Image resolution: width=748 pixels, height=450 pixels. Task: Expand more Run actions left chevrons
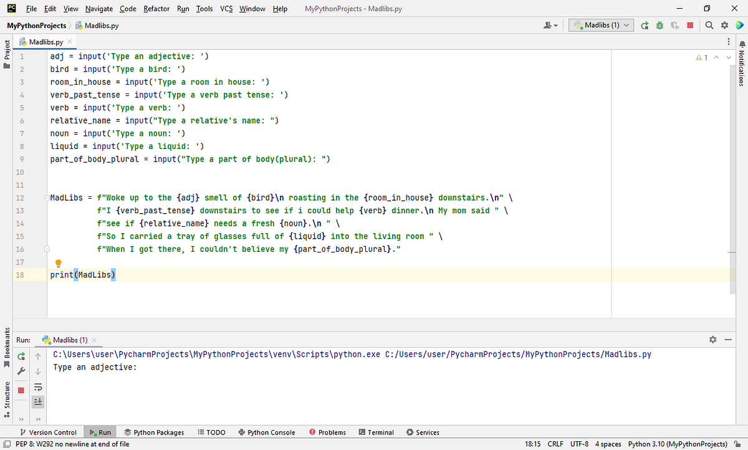pos(21,419)
